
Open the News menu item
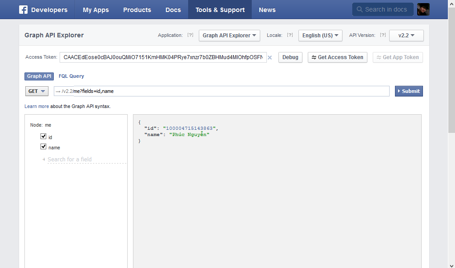coord(267,10)
